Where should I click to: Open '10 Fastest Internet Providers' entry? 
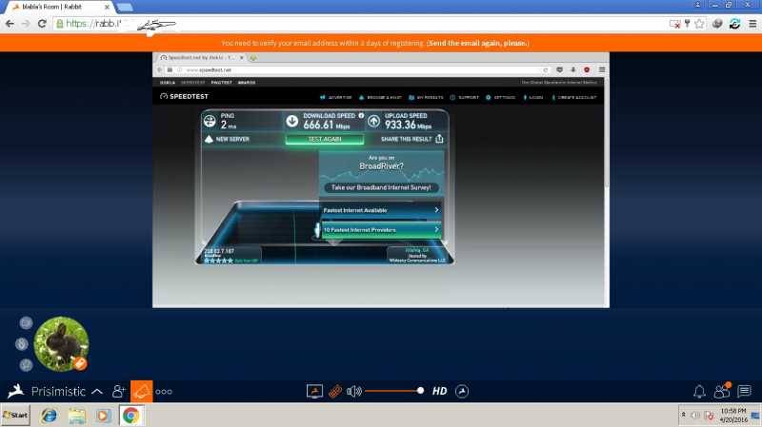click(x=381, y=229)
